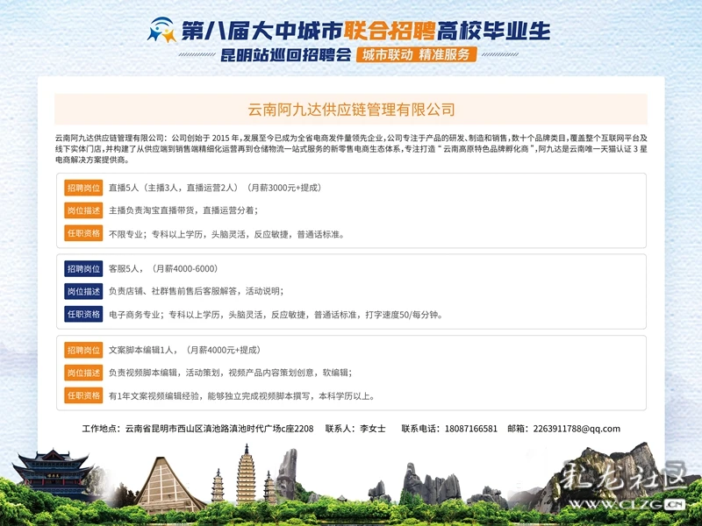Click the star-figure logo beside the headline
The image size is (702, 526).
coord(161,31)
